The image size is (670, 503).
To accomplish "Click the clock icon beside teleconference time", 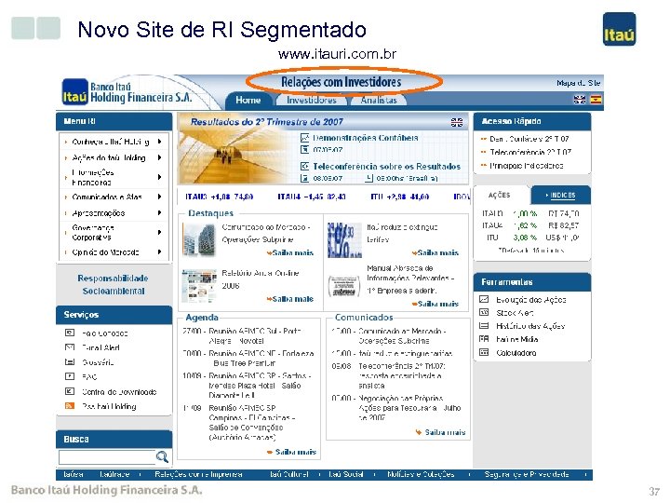I will pos(369,178).
